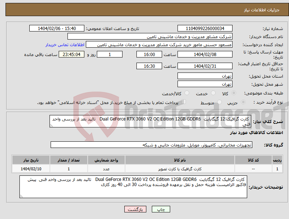Click the buyer organization name field
Screen dimensions: 289x219
[150, 36]
